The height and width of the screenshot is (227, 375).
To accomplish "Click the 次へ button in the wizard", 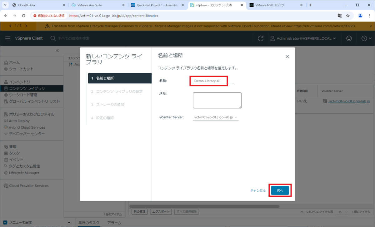I will tap(280, 190).
